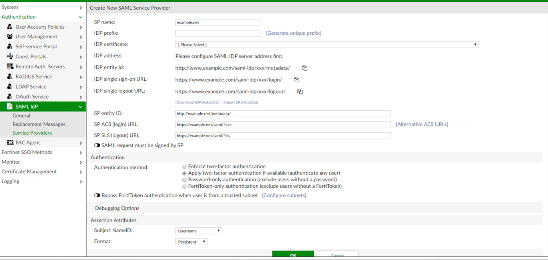Viewport: 548px width, 260px height.
Task: Select Password-only authentication radio button
Action: point(184,180)
